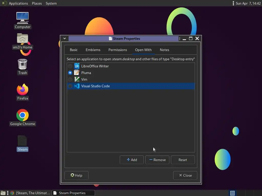This screenshot has width=262, height=196.
Task: Switch to the Notes tab
Action: [165, 50]
